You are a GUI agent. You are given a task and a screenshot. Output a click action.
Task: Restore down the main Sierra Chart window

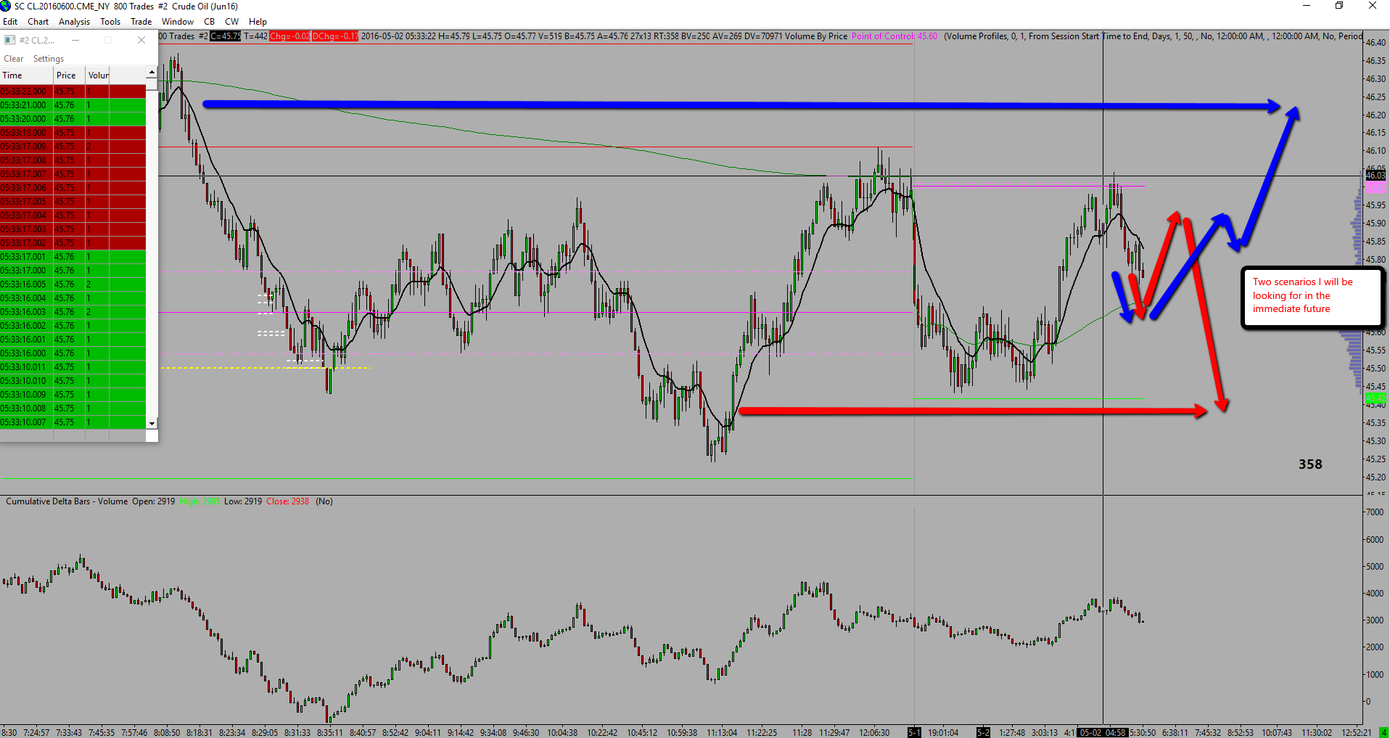(x=1339, y=6)
